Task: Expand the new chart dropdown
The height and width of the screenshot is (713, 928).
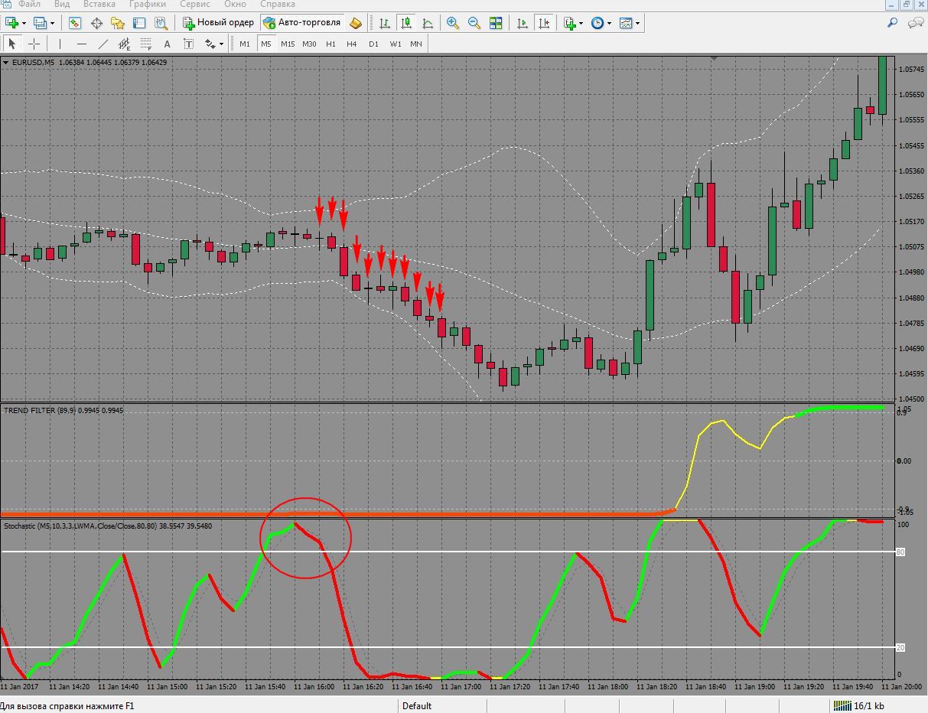Action: 24,23
